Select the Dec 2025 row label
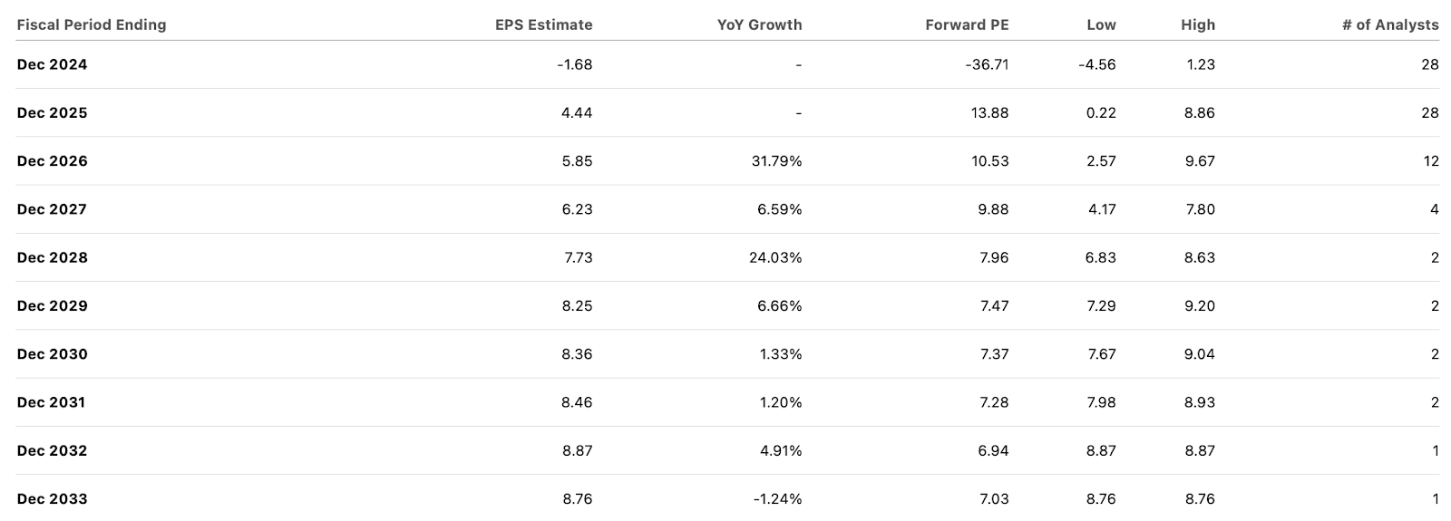The height and width of the screenshot is (521, 1451). coord(53,112)
